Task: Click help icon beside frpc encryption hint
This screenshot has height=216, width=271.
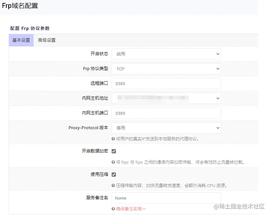Action: coord(113,162)
